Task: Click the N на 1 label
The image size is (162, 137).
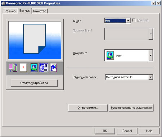Action: [x=77, y=21]
